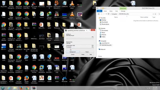The height and width of the screenshot is (90, 160).
Task: Sort by Date modified column header
Action: coord(144,17)
